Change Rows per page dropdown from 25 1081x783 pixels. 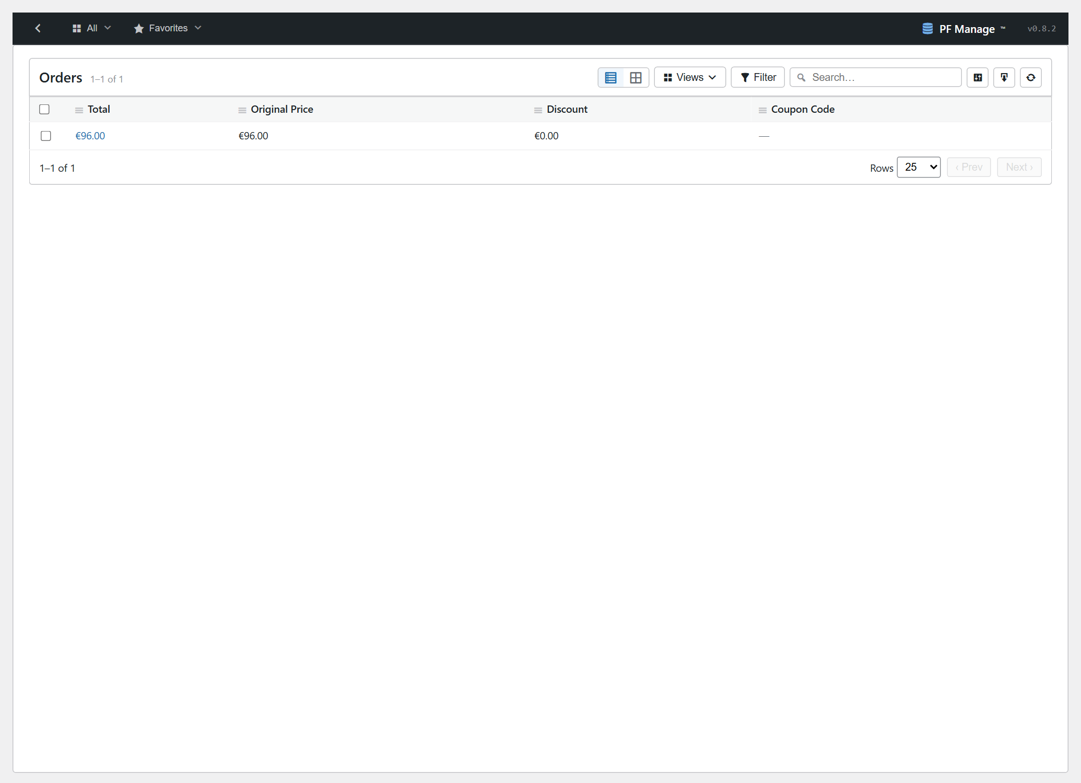click(919, 167)
